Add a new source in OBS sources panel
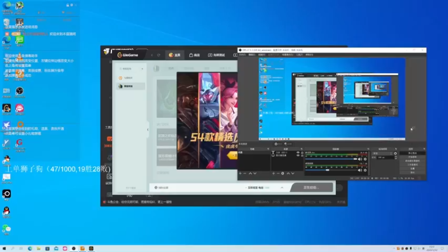 273,174
